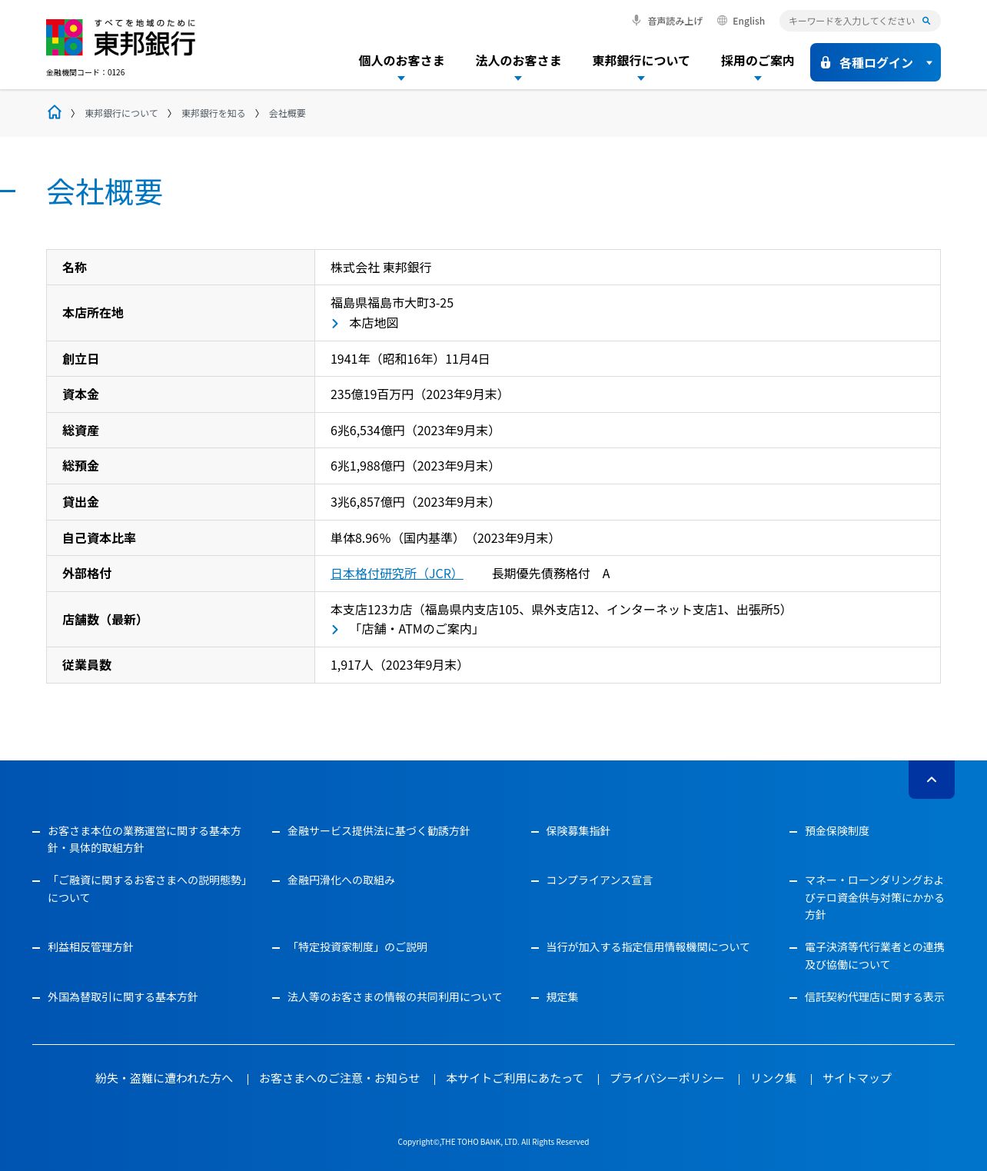The height and width of the screenshot is (1171, 987).
Task: Open 紛失・盗難に遭われた方へ link
Action: (164, 1078)
